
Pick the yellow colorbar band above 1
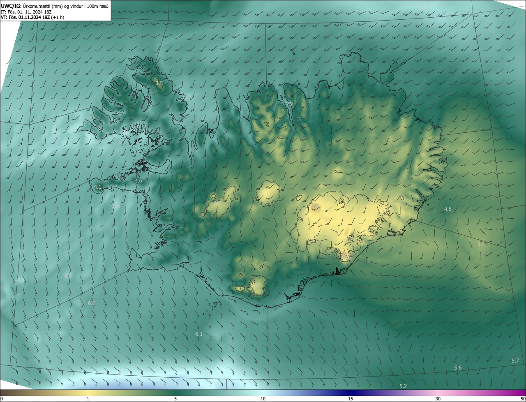[x=88, y=393]
